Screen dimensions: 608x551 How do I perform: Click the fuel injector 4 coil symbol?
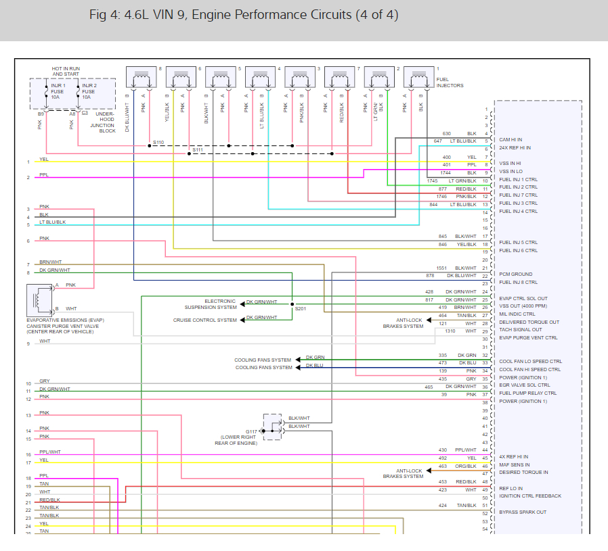(x=261, y=78)
